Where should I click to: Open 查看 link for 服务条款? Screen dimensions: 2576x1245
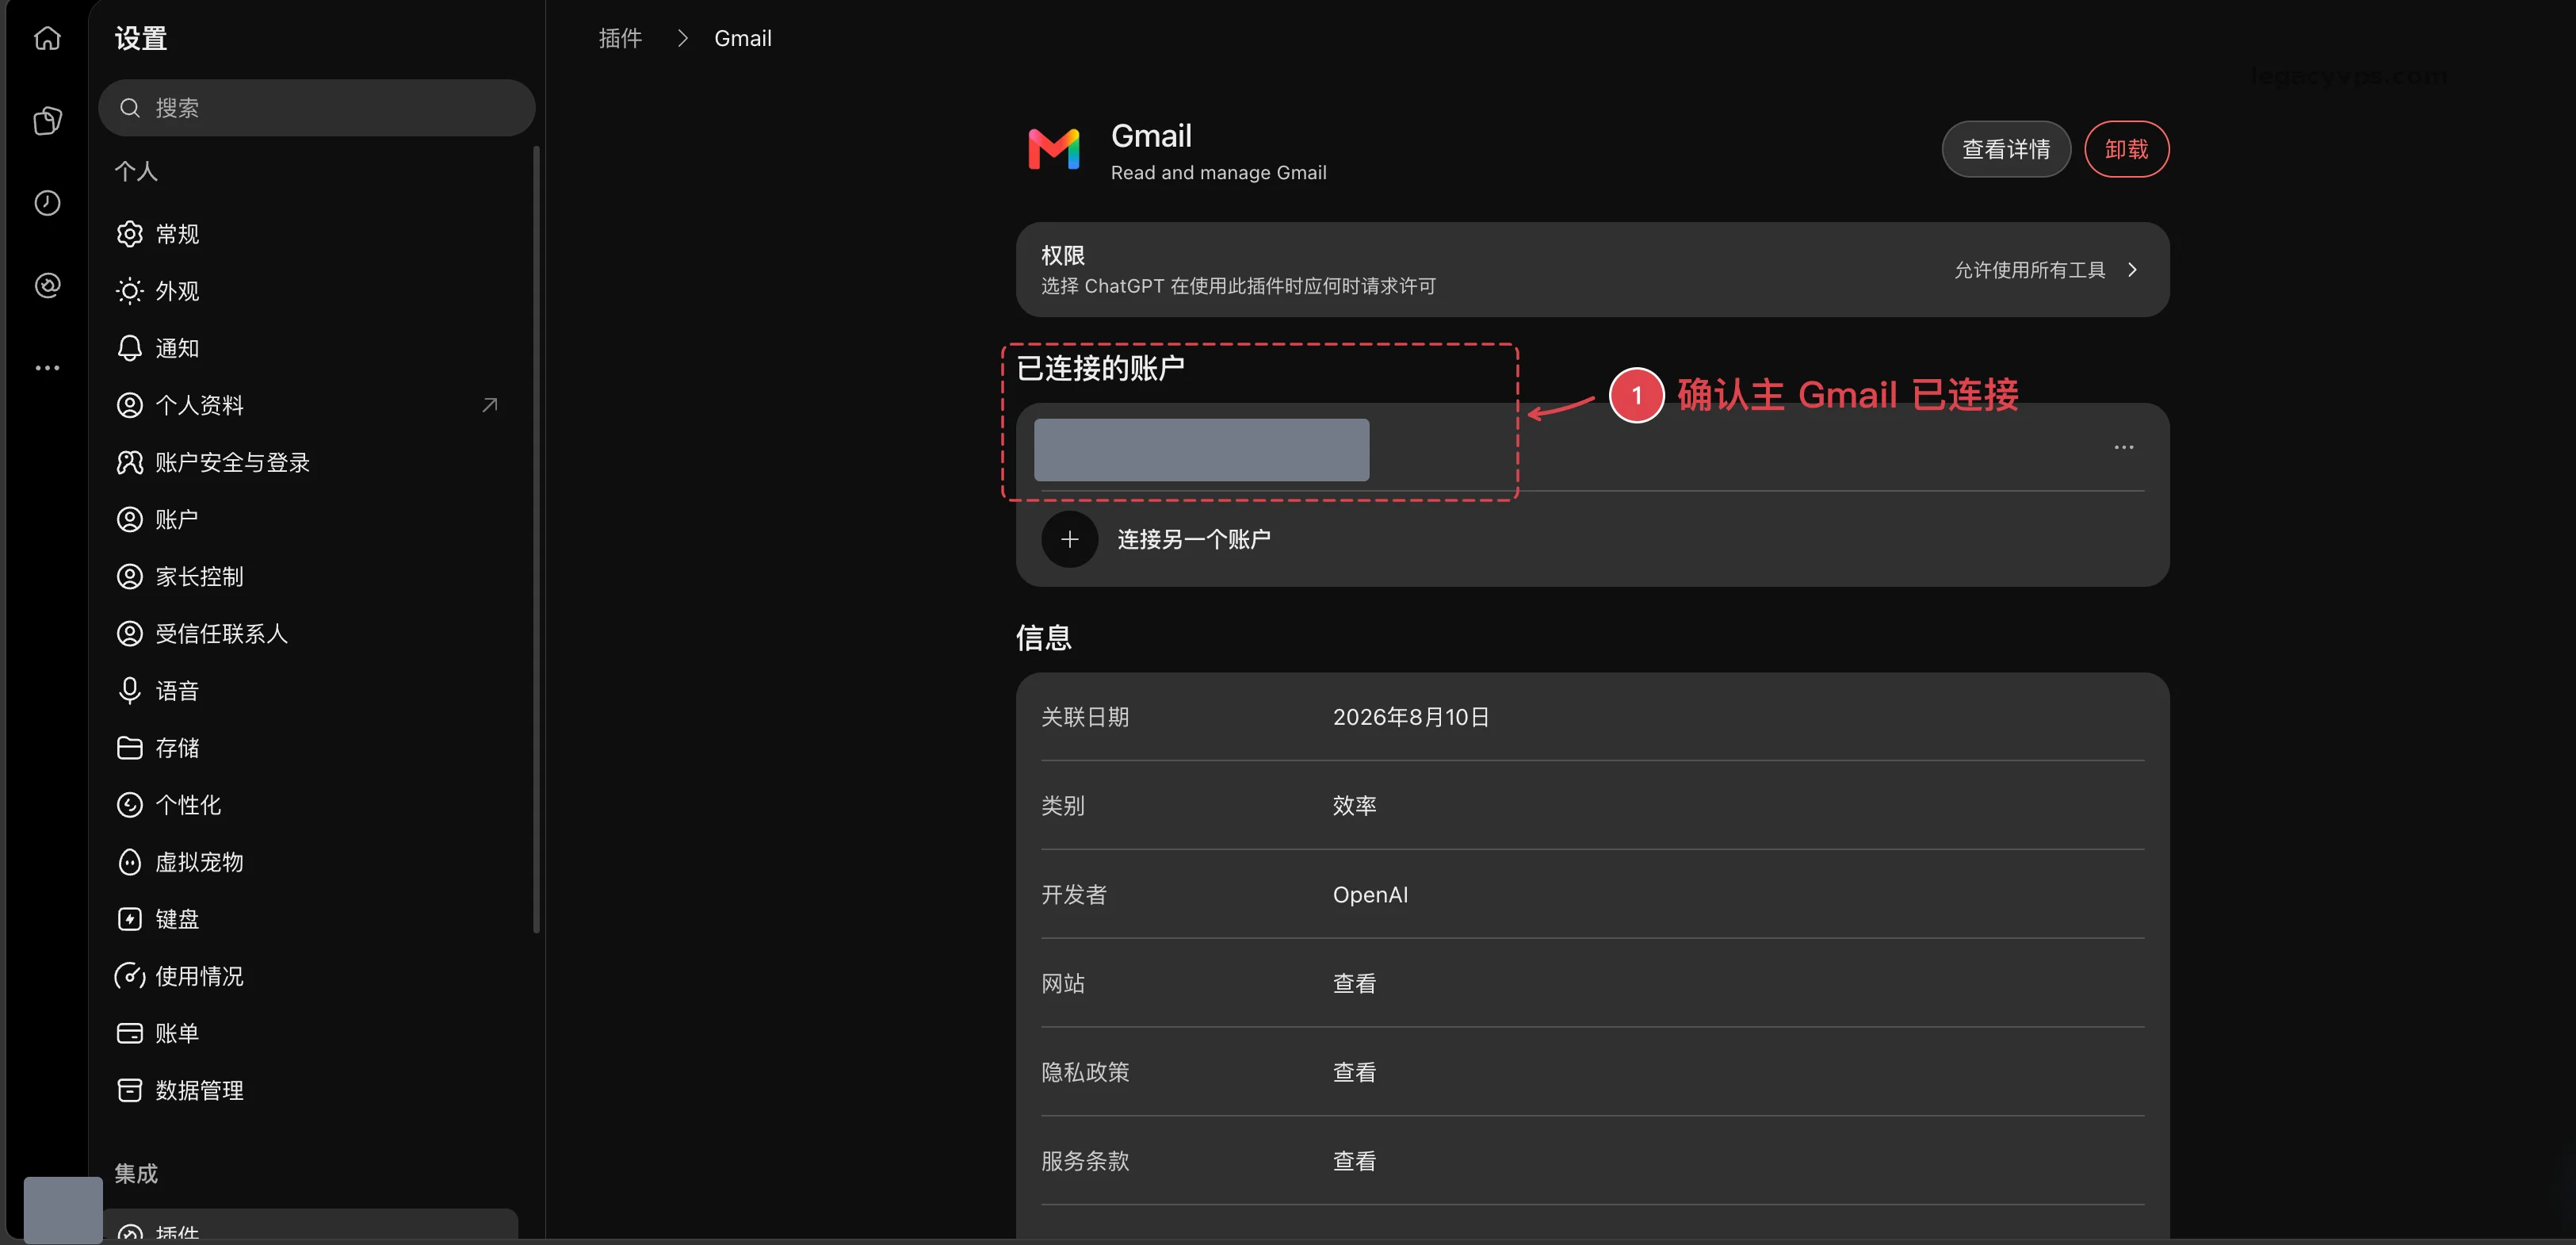pos(1354,1162)
